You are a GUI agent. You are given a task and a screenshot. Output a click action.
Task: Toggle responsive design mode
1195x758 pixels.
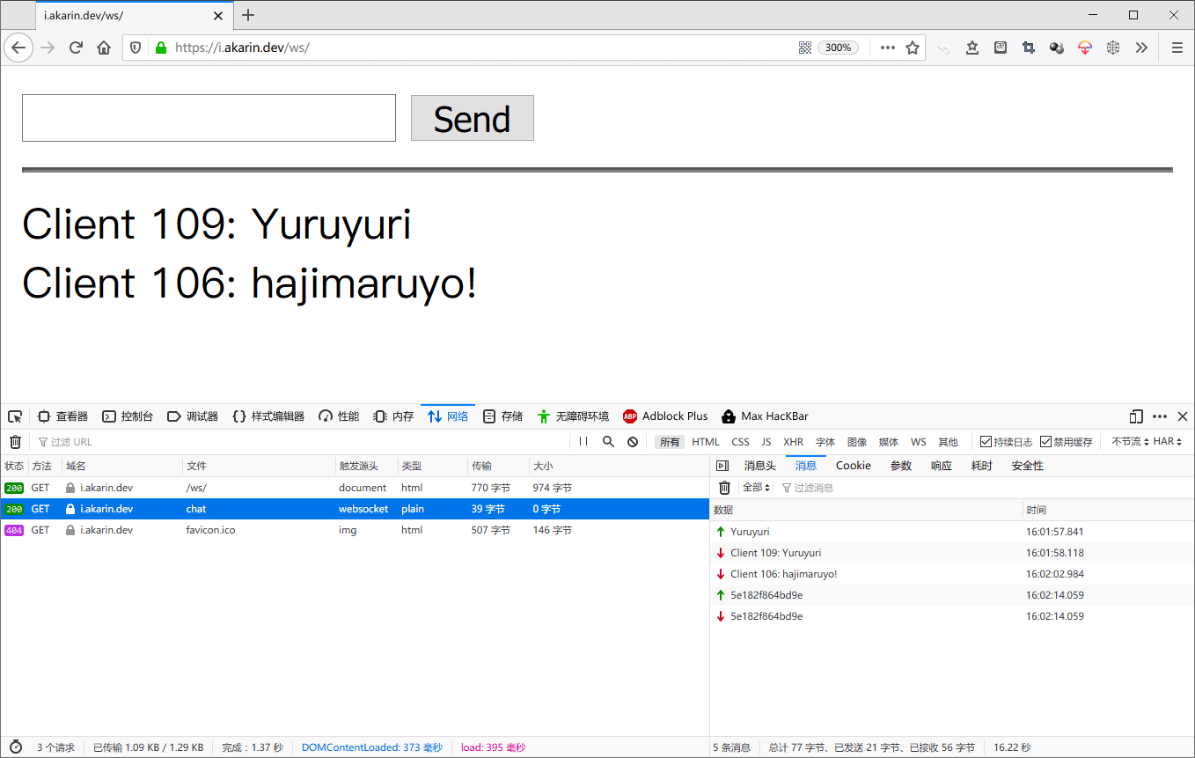click(1136, 416)
